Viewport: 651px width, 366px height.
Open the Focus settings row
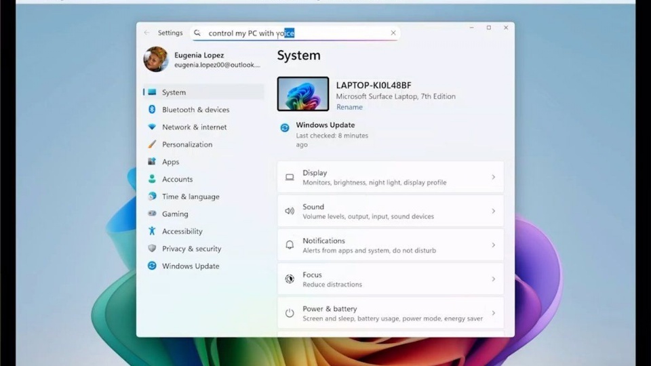click(391, 279)
